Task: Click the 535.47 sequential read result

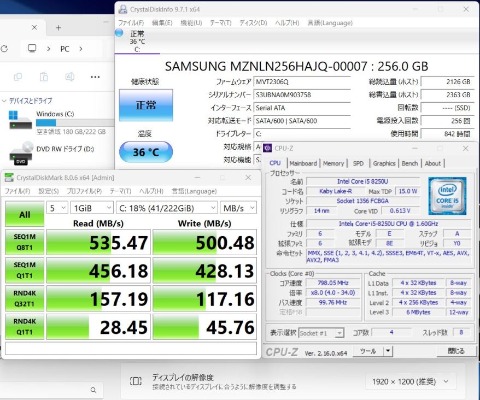Action: click(98, 242)
